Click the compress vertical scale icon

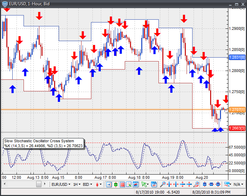(189, 184)
